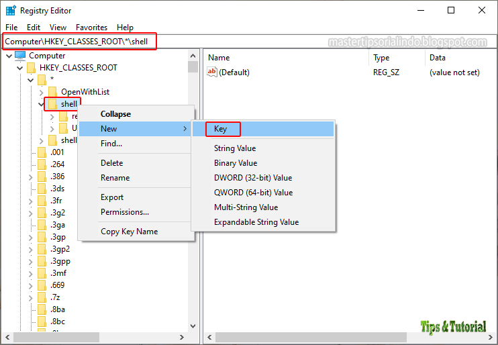This screenshot has width=498, height=345.
Task: Expand the .669 key
Action: tap(31, 285)
